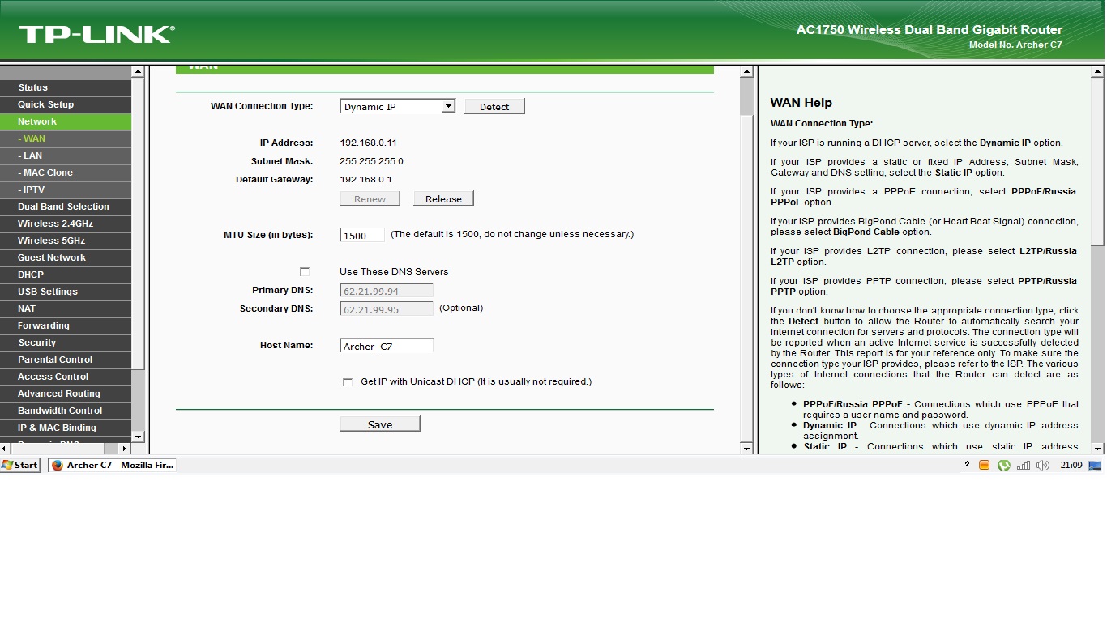The height and width of the screenshot is (622, 1107).
Task: Click the network signal bars tray icon
Action: [1024, 465]
